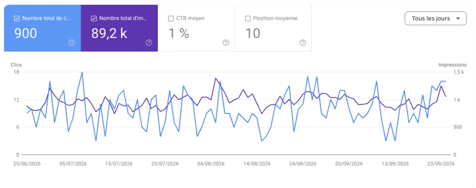Enable the Position moyenne checkbox
Screen dimensions: 476x188
point(247,19)
